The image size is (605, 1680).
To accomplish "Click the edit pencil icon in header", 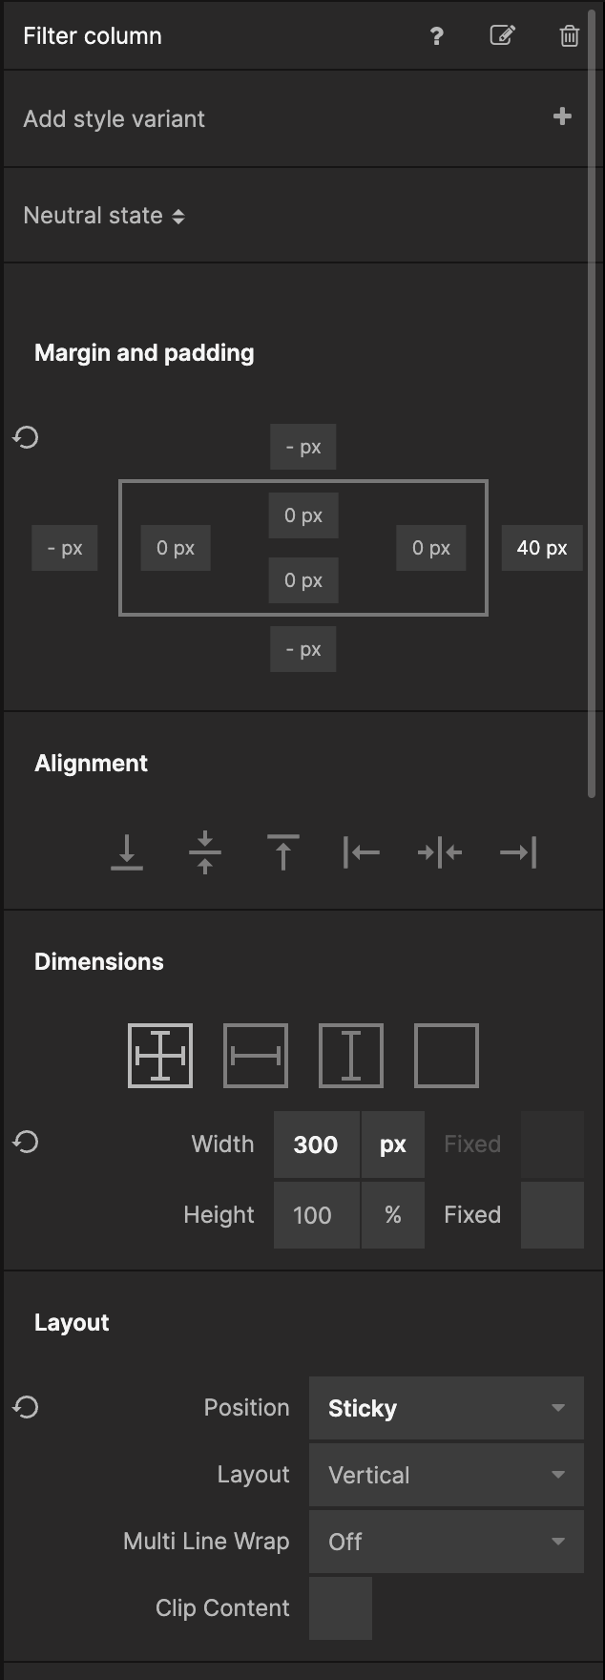I will click(x=502, y=36).
